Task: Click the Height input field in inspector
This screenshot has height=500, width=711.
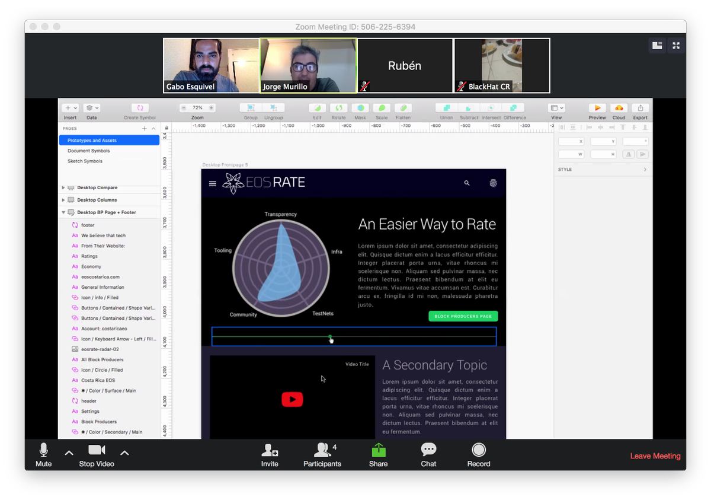Action: pyautogui.click(x=603, y=154)
